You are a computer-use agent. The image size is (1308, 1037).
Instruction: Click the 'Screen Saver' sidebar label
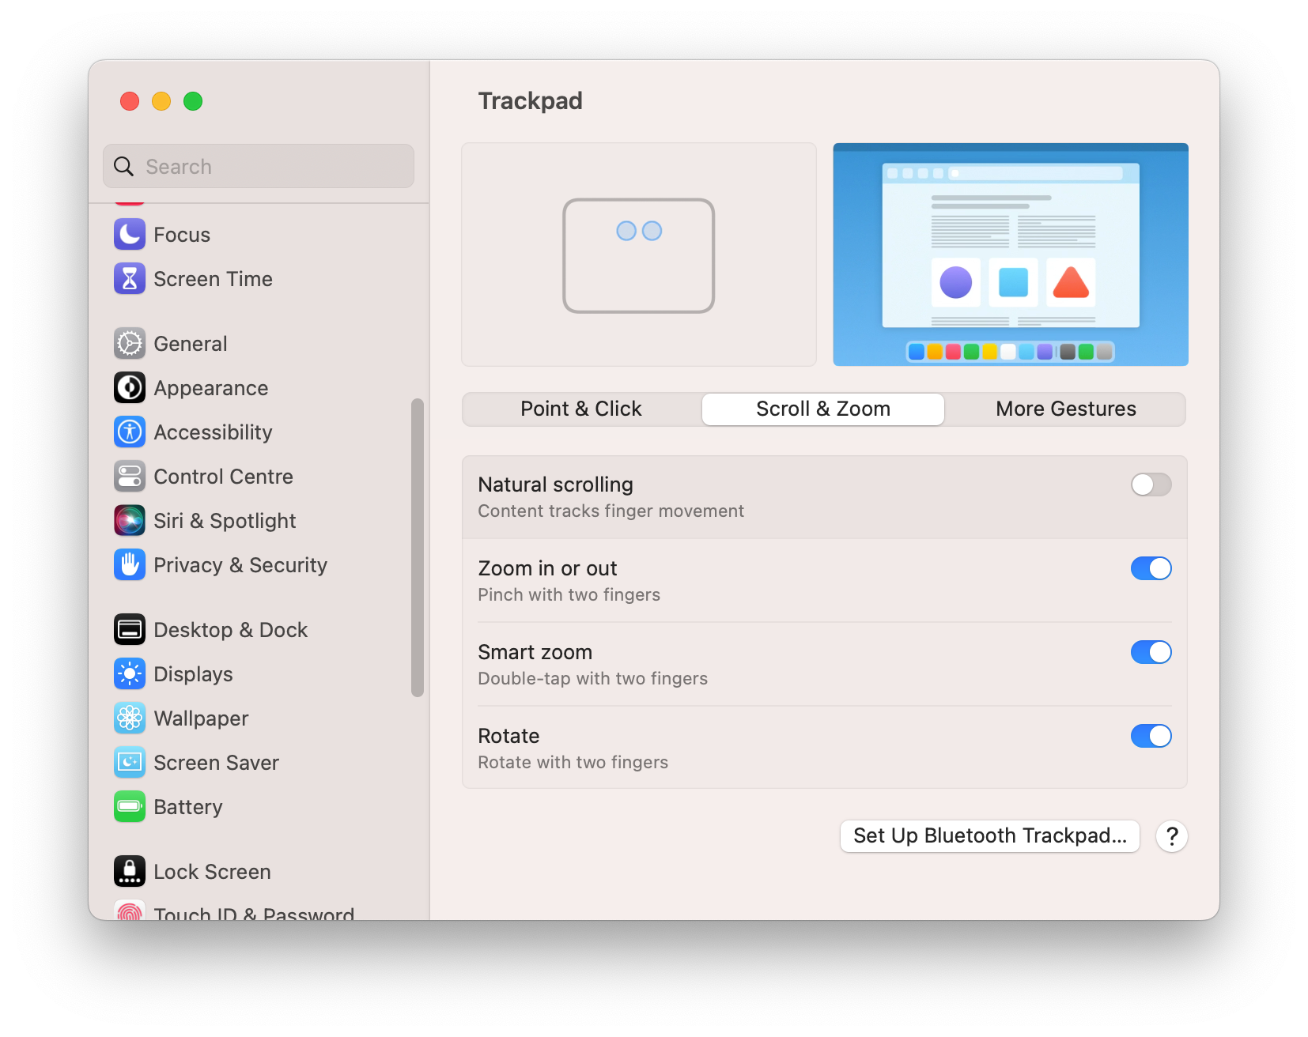[216, 763]
